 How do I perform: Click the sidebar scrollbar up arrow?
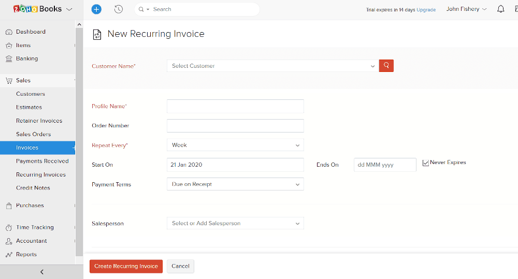79,24
